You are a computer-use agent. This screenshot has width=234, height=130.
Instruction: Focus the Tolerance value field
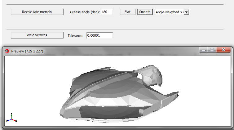pyautogui.click(x=99, y=36)
